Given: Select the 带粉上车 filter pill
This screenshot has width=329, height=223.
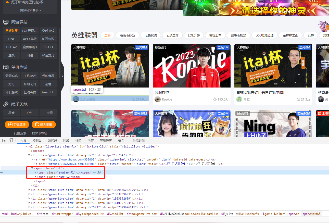Looking at the screenshot, I should [x=215, y=35].
